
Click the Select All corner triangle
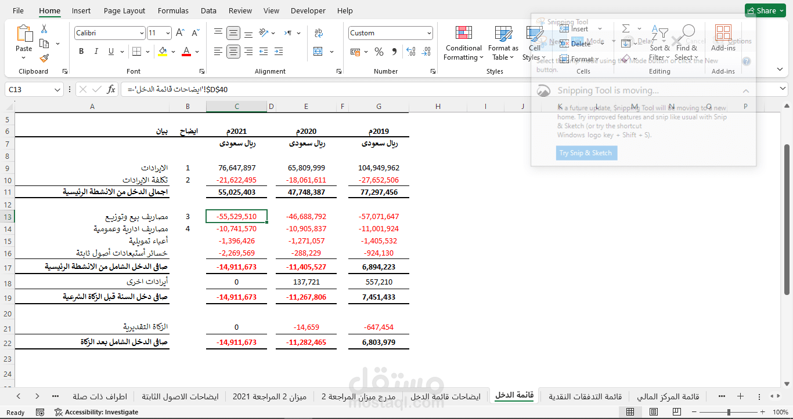[8, 106]
